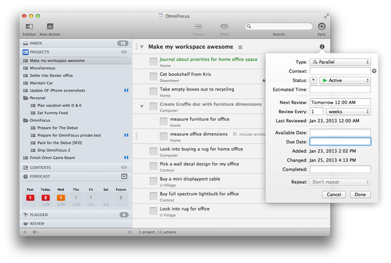Select Settle into Dexter office project
Viewport: 391px width, 263px height.
click(x=76, y=75)
